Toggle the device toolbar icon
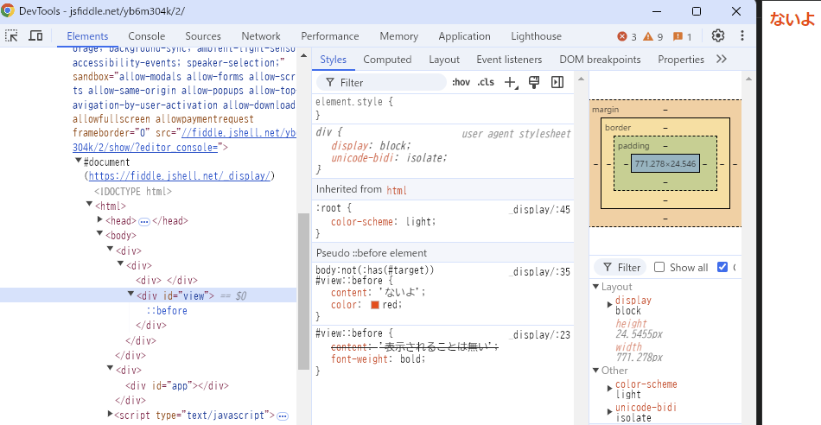This screenshot has width=821, height=425. click(35, 35)
